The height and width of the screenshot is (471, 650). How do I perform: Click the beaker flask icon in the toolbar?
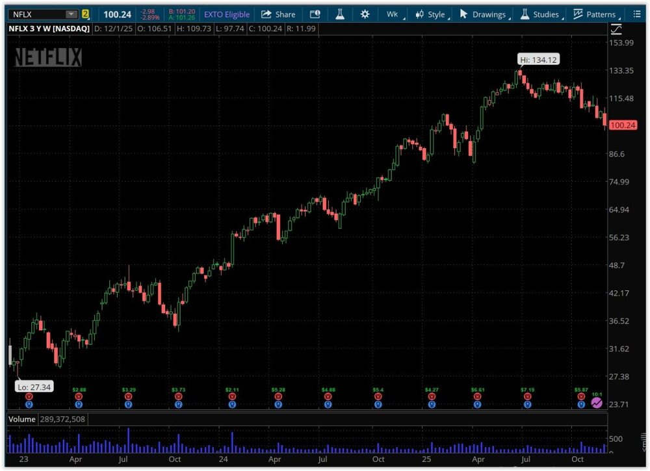point(340,14)
